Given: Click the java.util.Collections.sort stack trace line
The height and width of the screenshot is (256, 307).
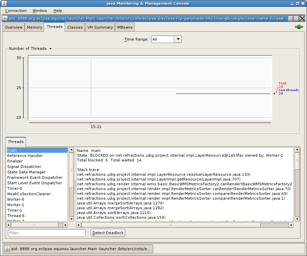Looking at the screenshot, I should click(121, 217).
